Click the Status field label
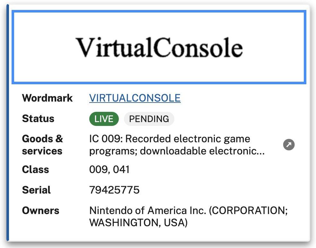The height and width of the screenshot is (248, 316). [x=38, y=119]
